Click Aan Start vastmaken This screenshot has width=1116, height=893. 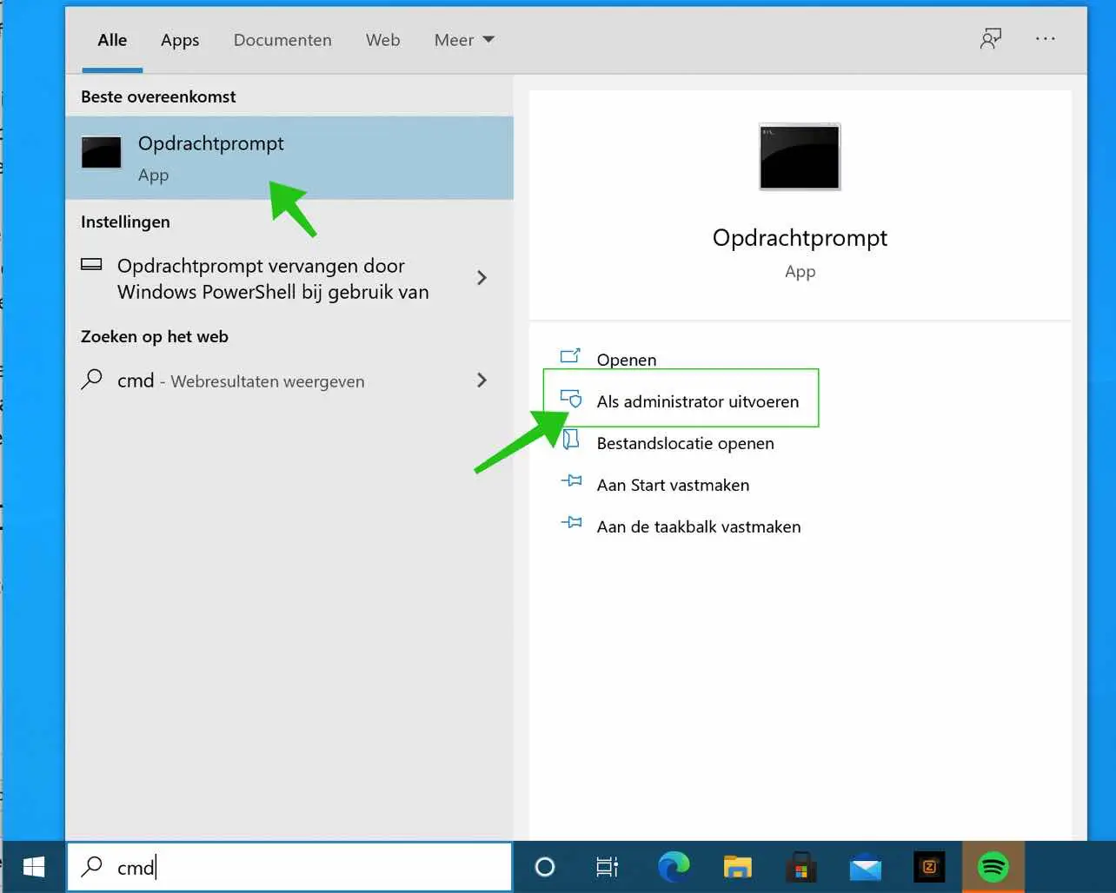[673, 485]
